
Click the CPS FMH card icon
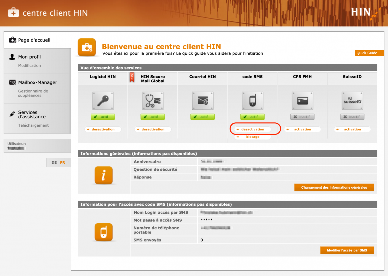[302, 101]
